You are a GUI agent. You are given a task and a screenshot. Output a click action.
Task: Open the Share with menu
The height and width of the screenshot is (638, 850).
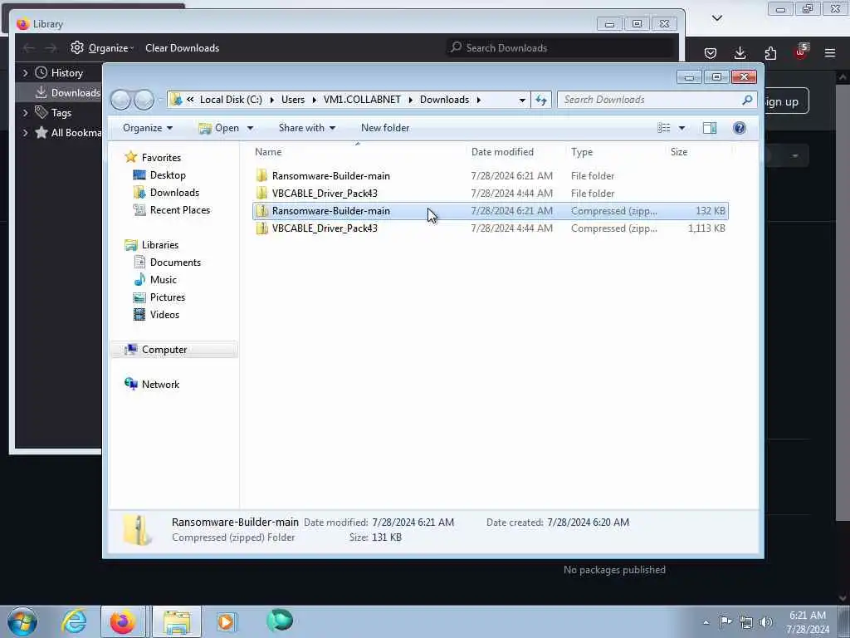coord(307,128)
